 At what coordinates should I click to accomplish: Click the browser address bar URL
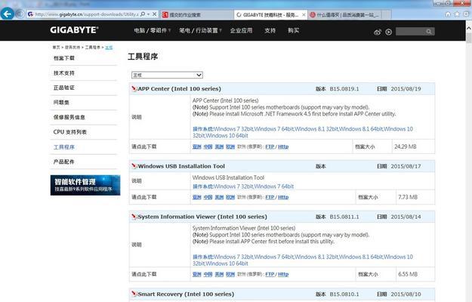coord(87,14)
